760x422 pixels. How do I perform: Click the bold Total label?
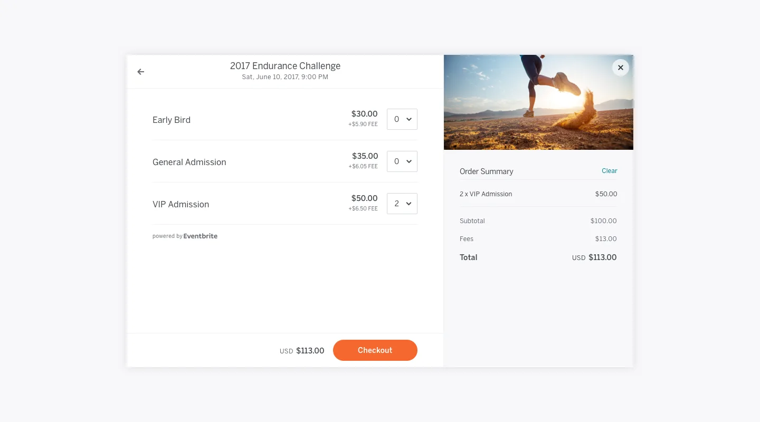click(x=469, y=257)
